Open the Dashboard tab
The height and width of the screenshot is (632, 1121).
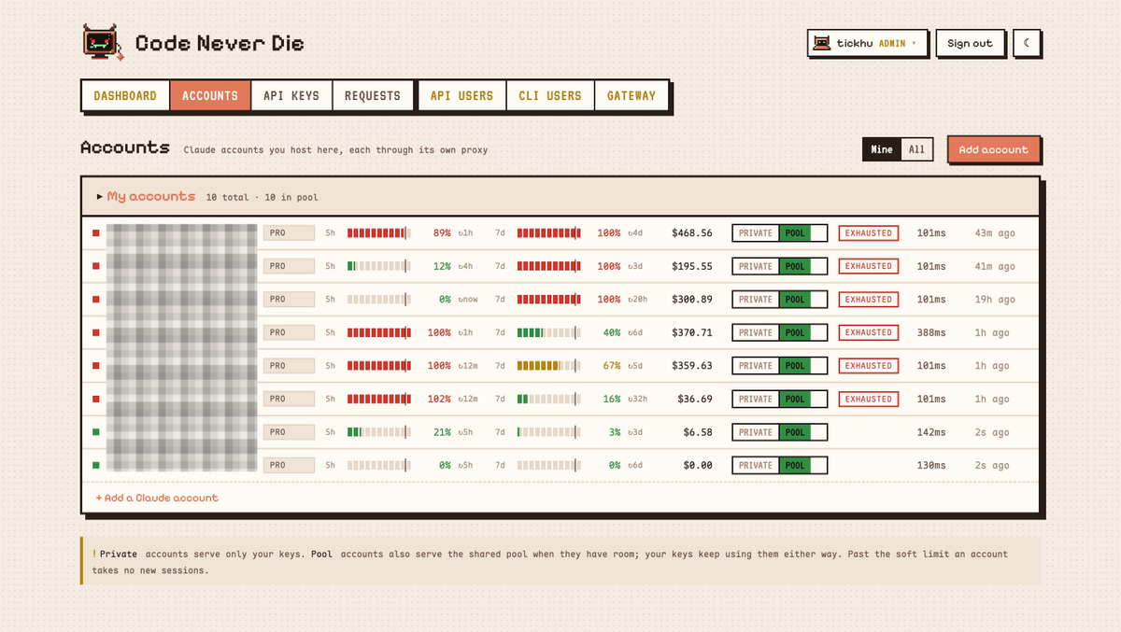point(125,95)
